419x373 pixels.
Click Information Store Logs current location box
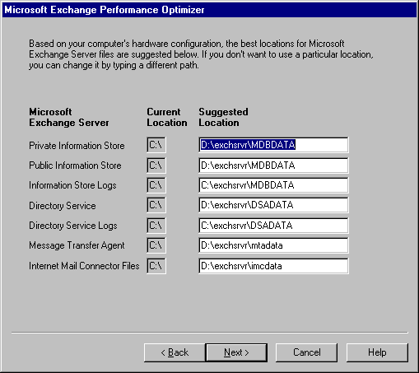[156, 185]
